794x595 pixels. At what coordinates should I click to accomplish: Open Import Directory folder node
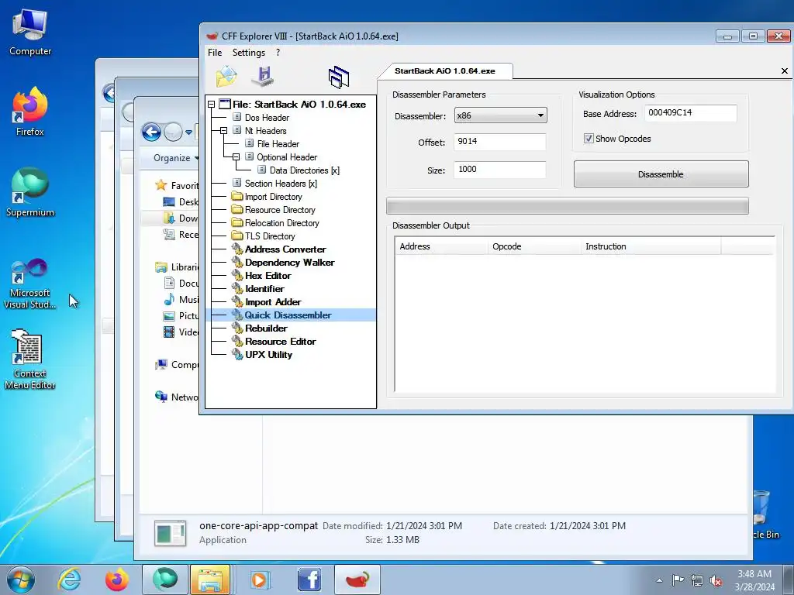[x=273, y=196]
